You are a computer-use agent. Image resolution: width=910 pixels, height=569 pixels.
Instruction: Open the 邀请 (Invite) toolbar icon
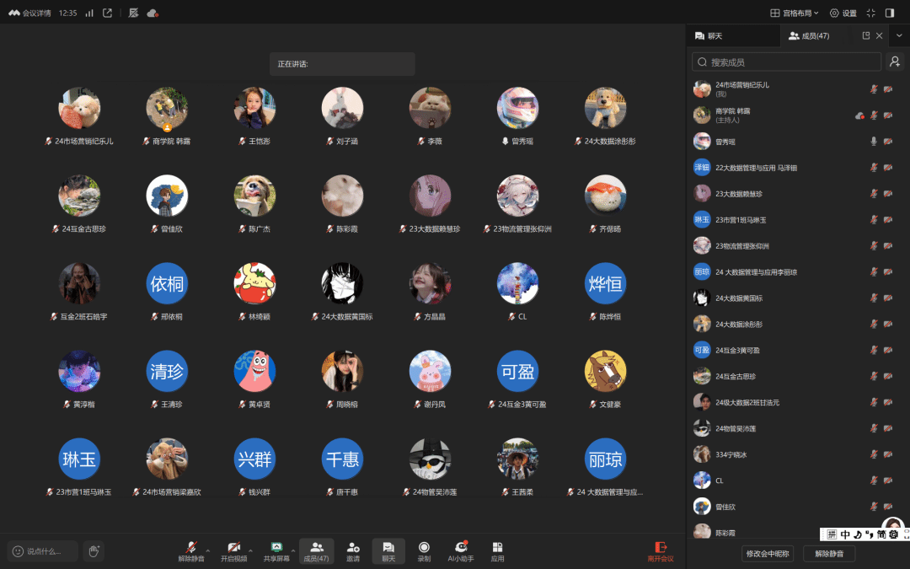[x=353, y=550]
